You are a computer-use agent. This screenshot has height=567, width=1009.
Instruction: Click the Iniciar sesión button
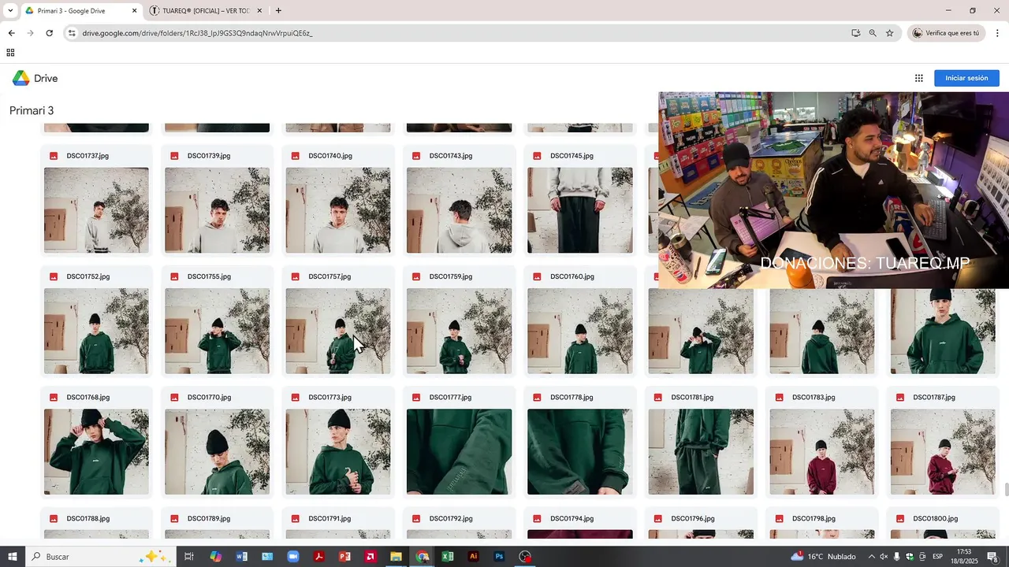966,78
